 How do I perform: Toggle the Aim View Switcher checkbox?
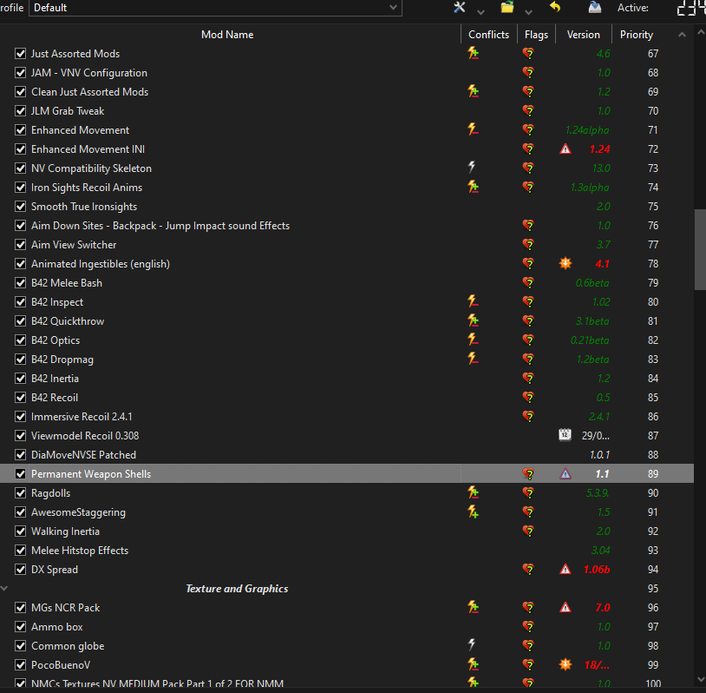(20, 244)
